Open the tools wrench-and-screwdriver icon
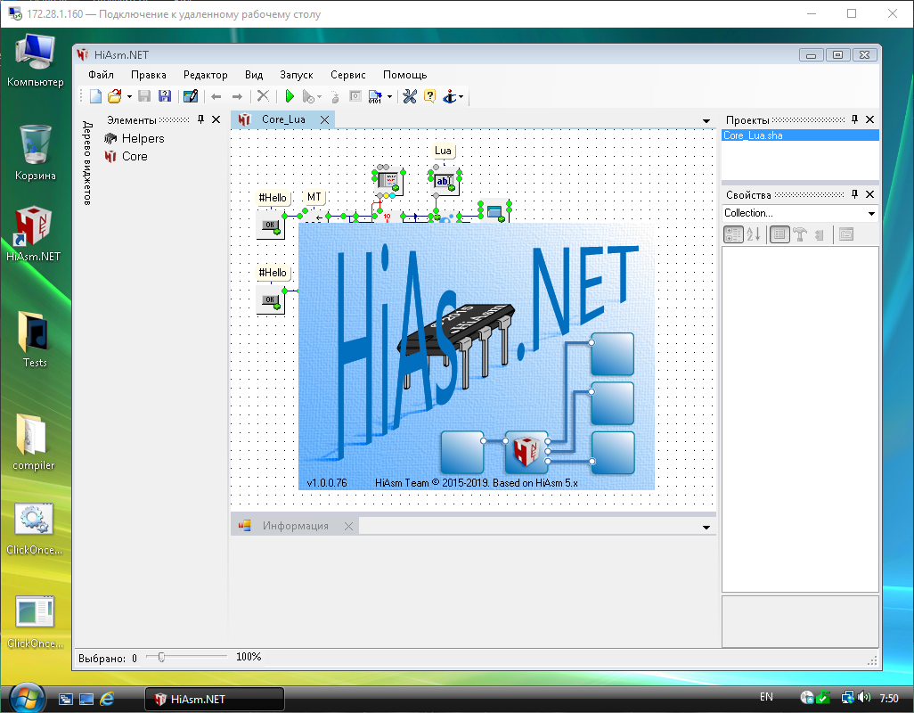 (x=410, y=96)
